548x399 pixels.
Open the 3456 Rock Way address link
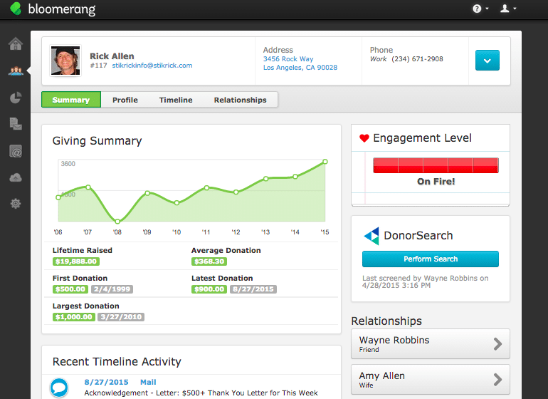288,59
